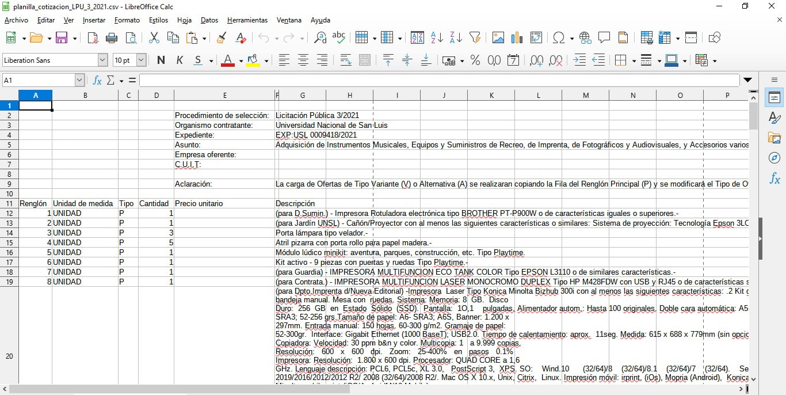Expand the formula bar
This screenshot has height=395, width=786.
point(748,80)
